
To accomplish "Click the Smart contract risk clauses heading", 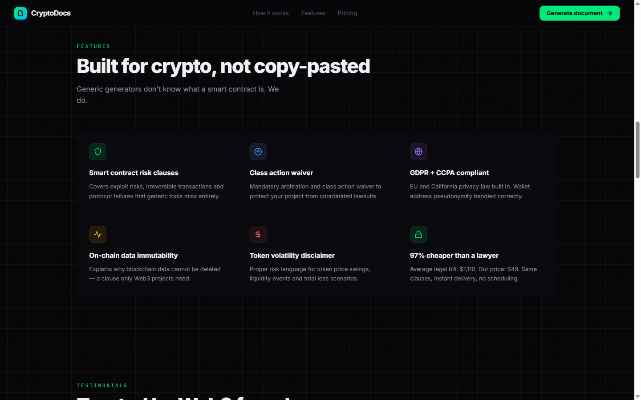I will (x=134, y=172).
